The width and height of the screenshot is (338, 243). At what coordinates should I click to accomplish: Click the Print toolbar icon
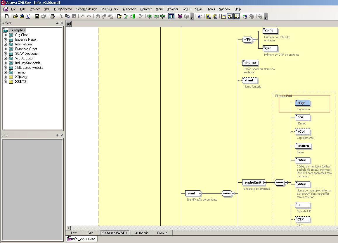point(52,17)
